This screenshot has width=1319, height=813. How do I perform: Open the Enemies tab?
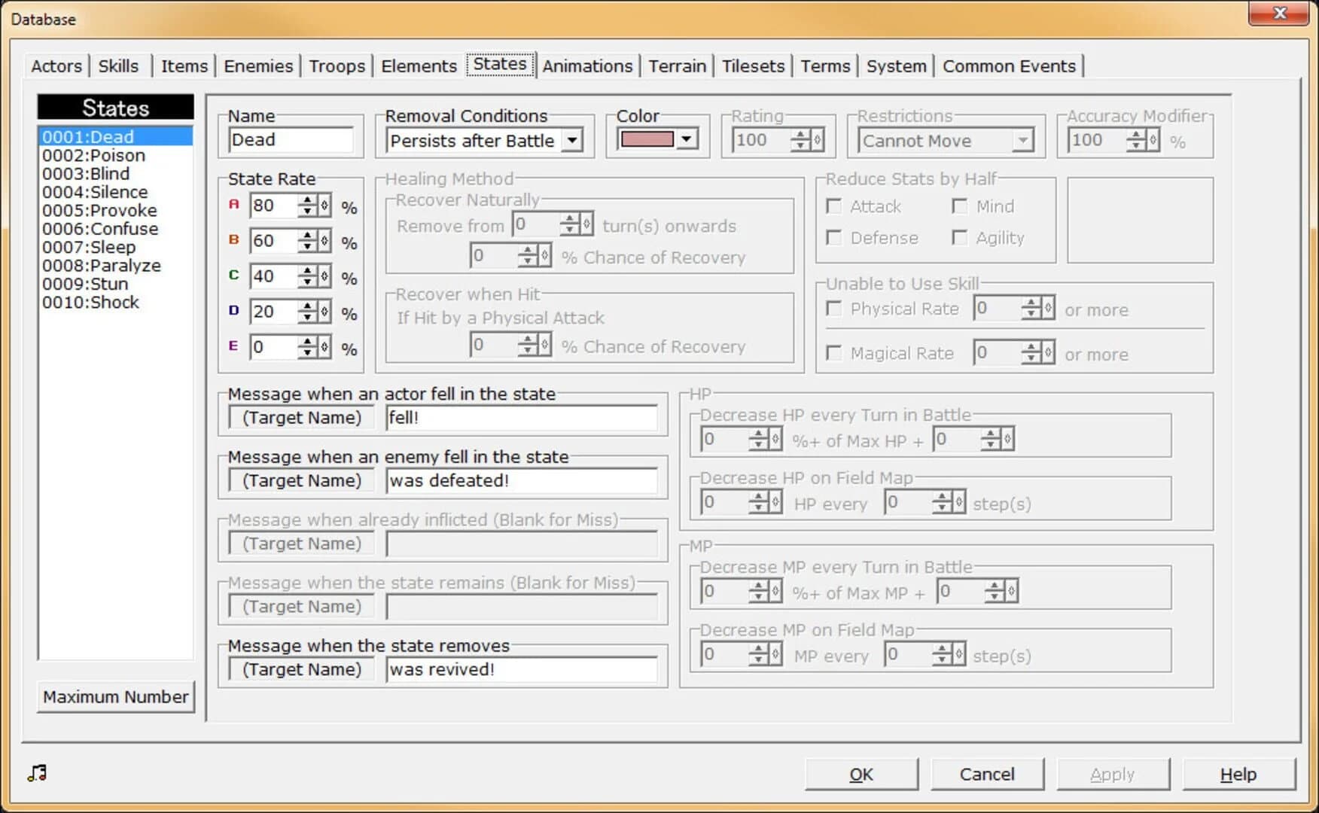point(257,66)
